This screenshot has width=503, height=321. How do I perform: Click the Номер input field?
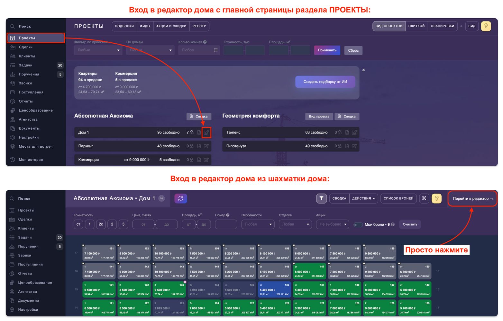point(226,224)
